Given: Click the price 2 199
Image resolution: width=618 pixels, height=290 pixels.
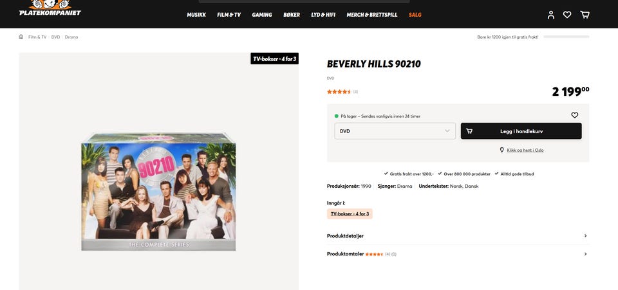Looking at the screenshot, I should (x=571, y=91).
